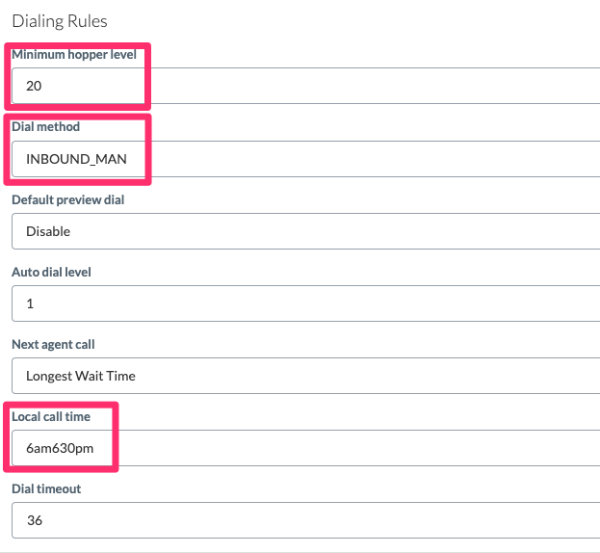This screenshot has height=553, width=600.
Task: Click the "Default preview dial" label
Action: coord(67,200)
